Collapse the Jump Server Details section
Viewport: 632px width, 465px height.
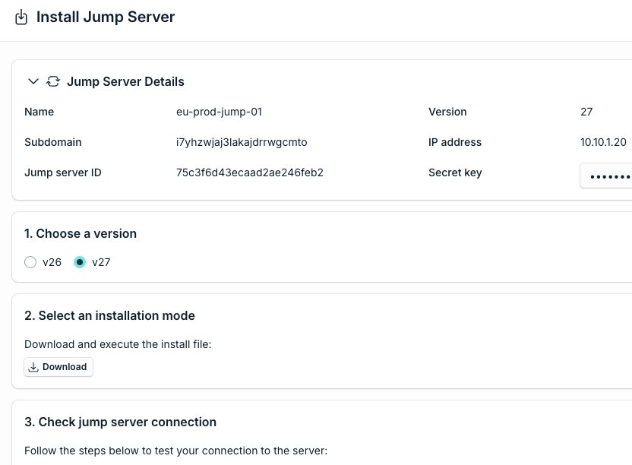(x=33, y=81)
